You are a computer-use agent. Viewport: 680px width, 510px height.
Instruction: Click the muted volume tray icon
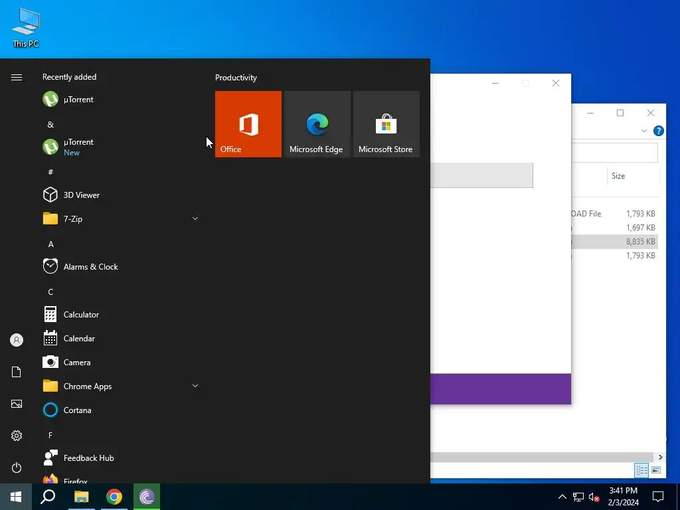coord(594,497)
